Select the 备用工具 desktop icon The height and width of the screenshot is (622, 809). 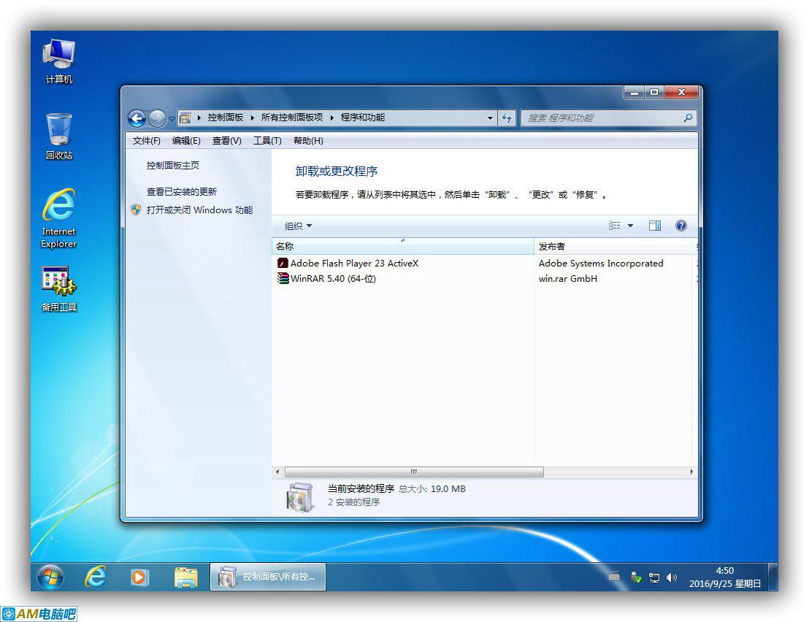click(x=59, y=289)
